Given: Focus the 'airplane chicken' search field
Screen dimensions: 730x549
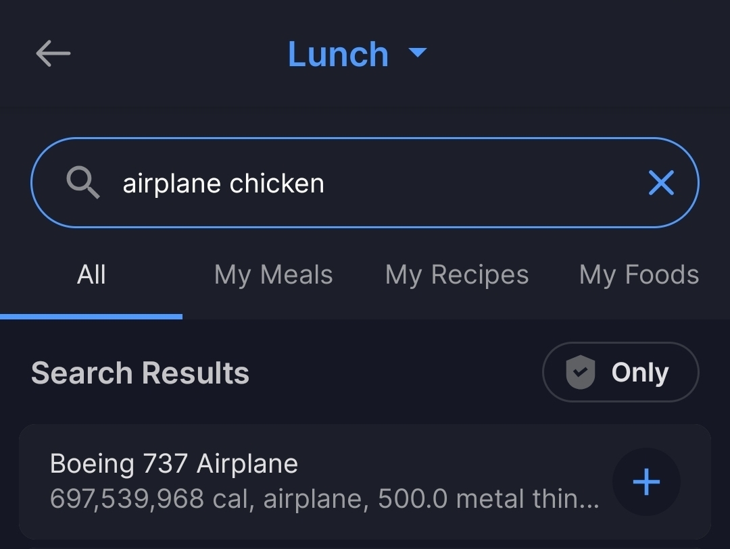Looking at the screenshot, I should [x=379, y=183].
